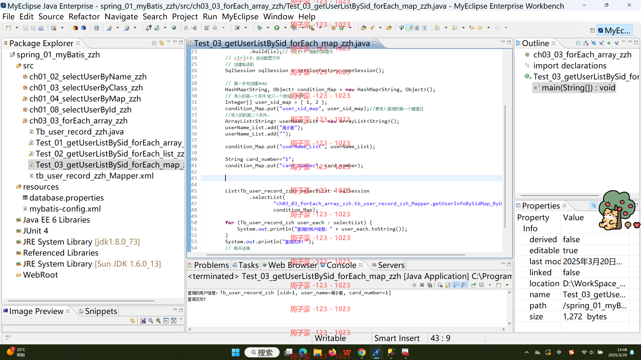Click the Deploy MyEclipse J2EE project icon
Image resolution: width=641 pixels, height=360 pixels.
point(149,28)
